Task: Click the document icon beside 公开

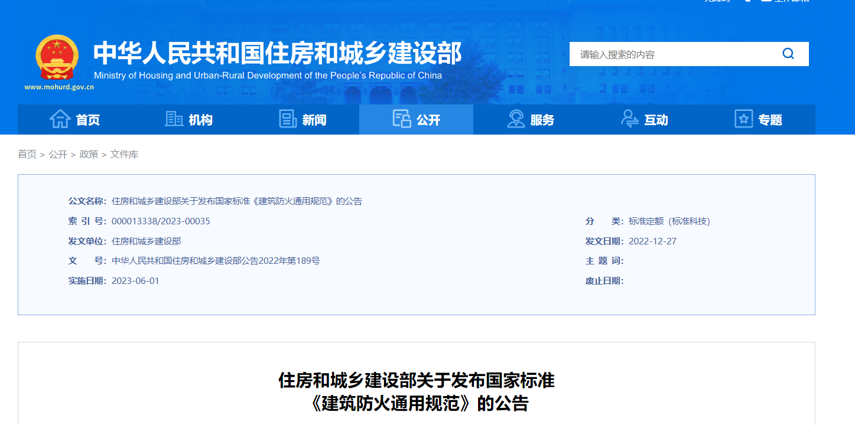Action: tap(402, 119)
